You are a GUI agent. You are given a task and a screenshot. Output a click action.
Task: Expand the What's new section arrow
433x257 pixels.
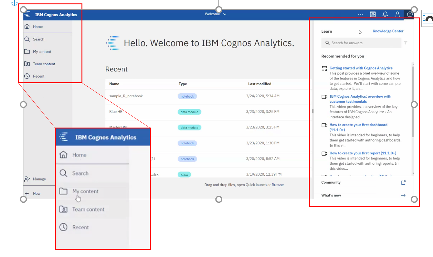pos(403,195)
